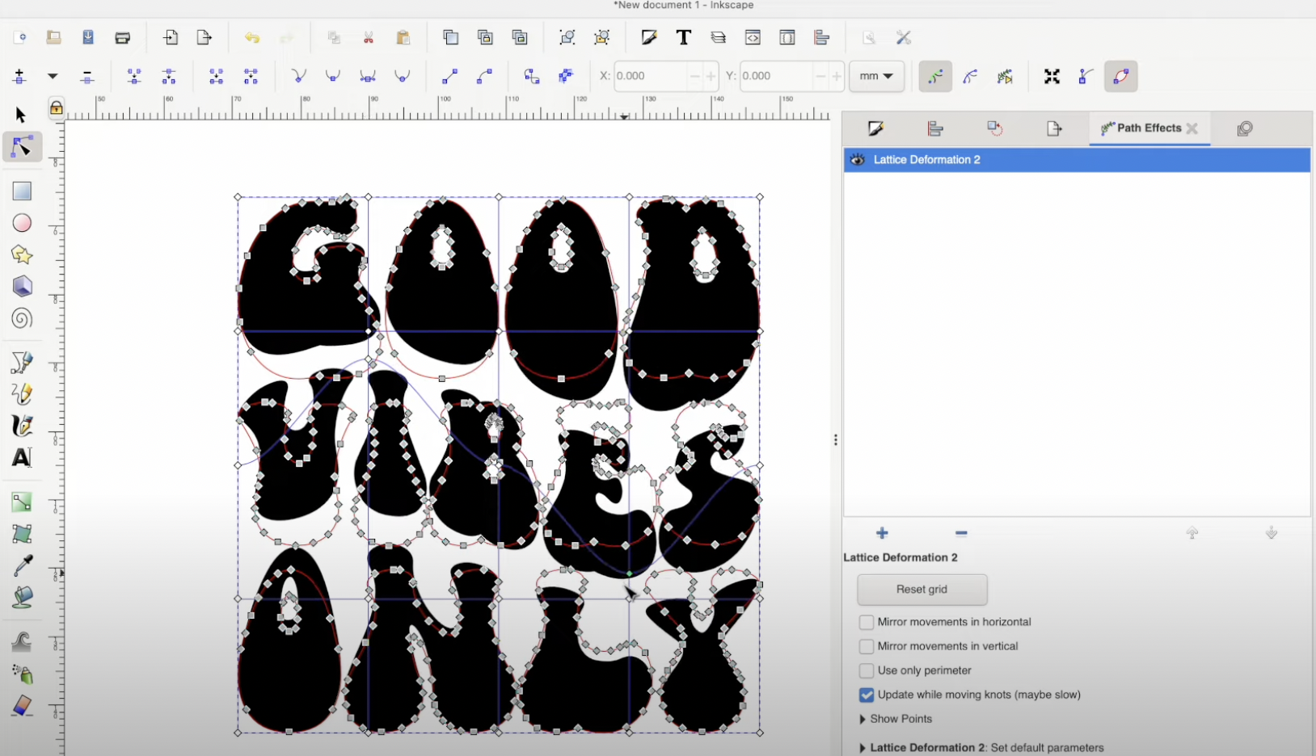Toggle visibility of Lattice Deformation 2 effect
Screen dimensions: 1316x756
click(858, 159)
